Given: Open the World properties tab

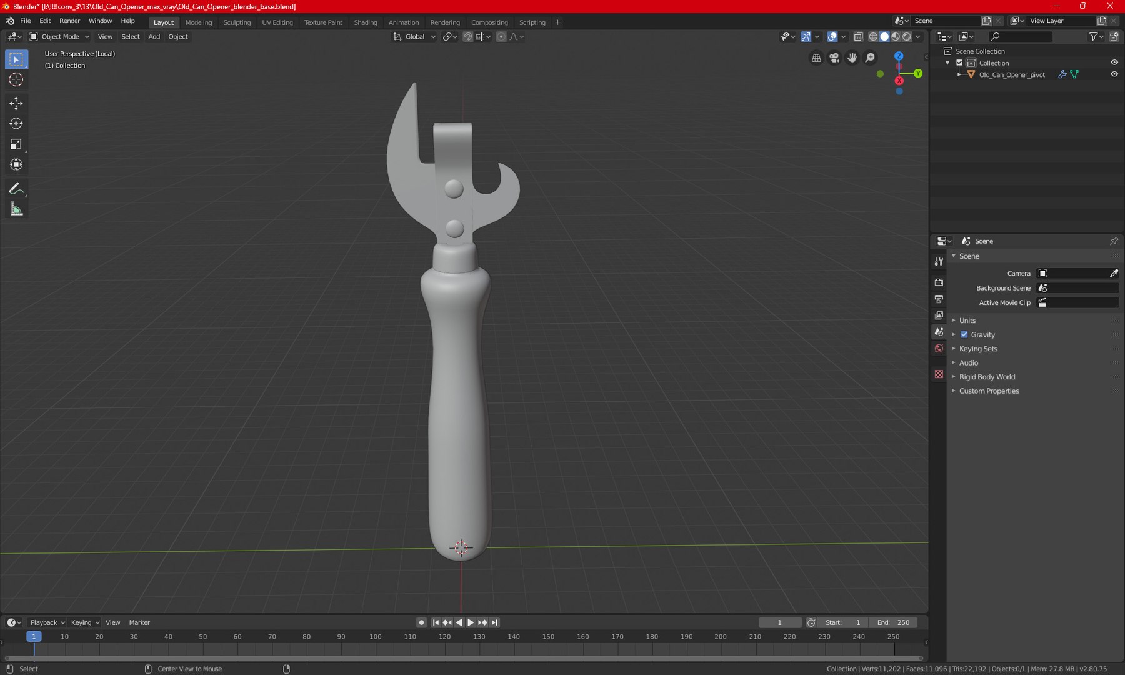Looking at the screenshot, I should [939, 349].
